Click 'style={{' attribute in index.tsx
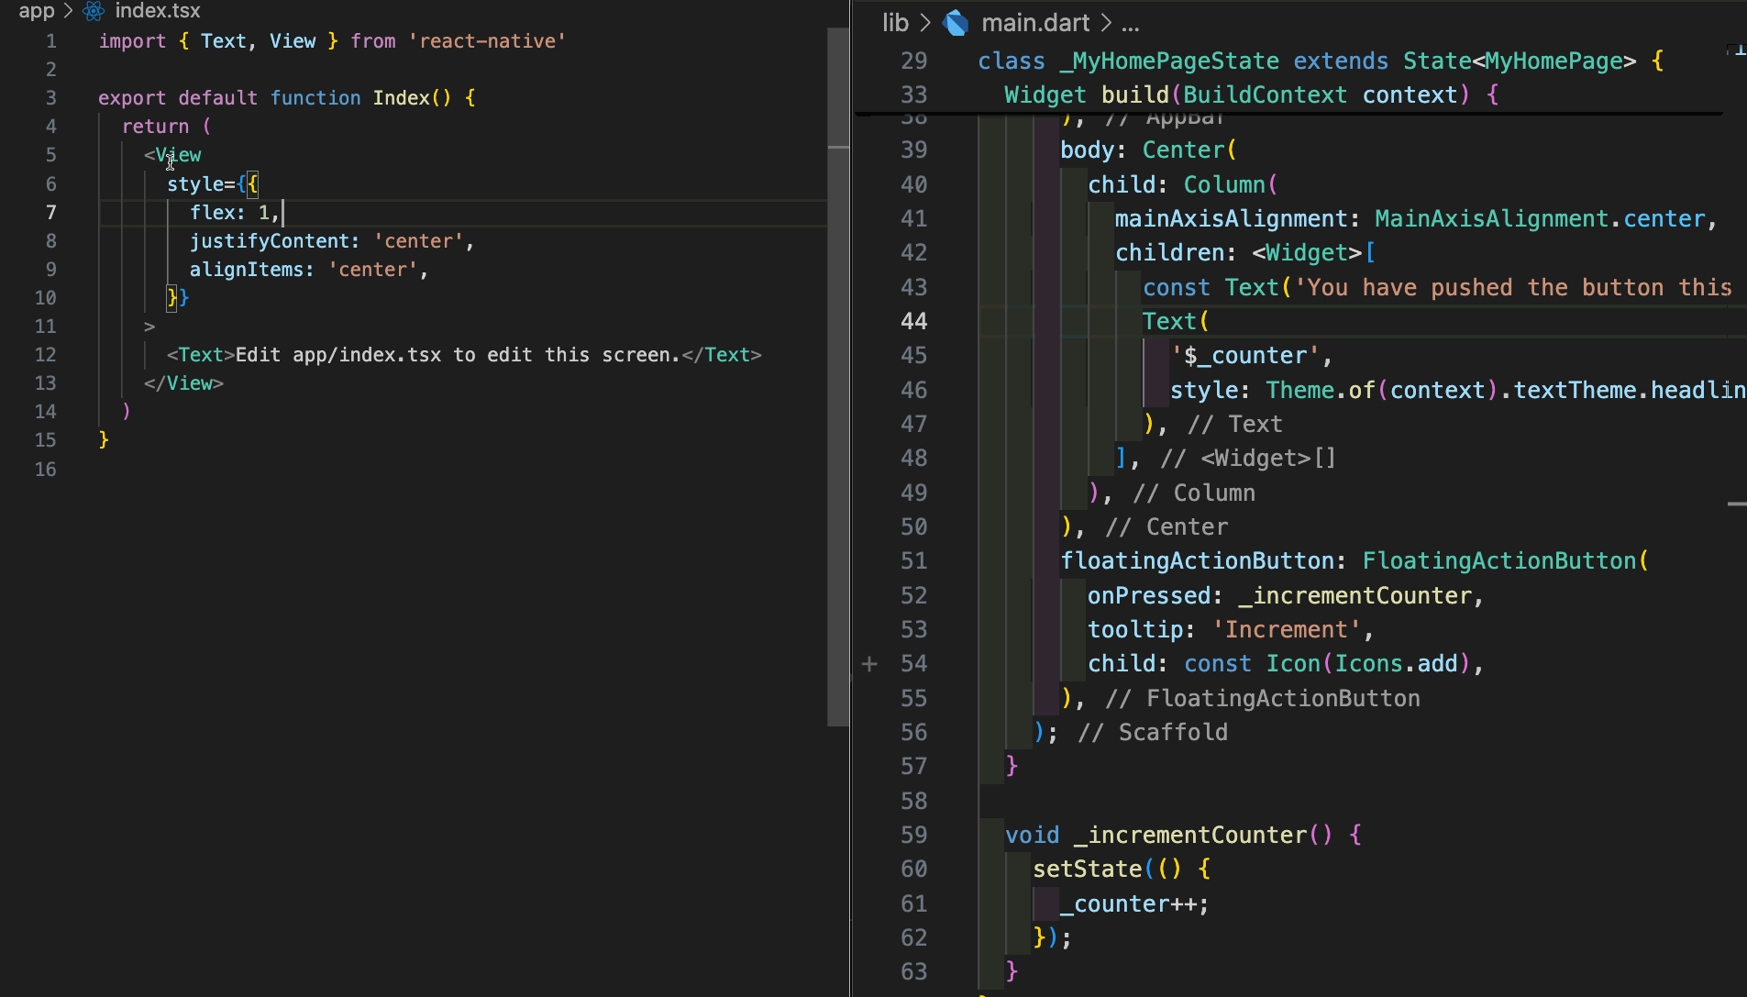Image resolution: width=1747 pixels, height=997 pixels. [213, 184]
